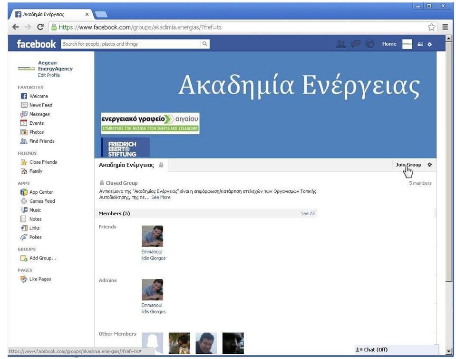The height and width of the screenshot is (359, 456).
Task: Click the page scrollbar down arrow
Action: [449, 351]
